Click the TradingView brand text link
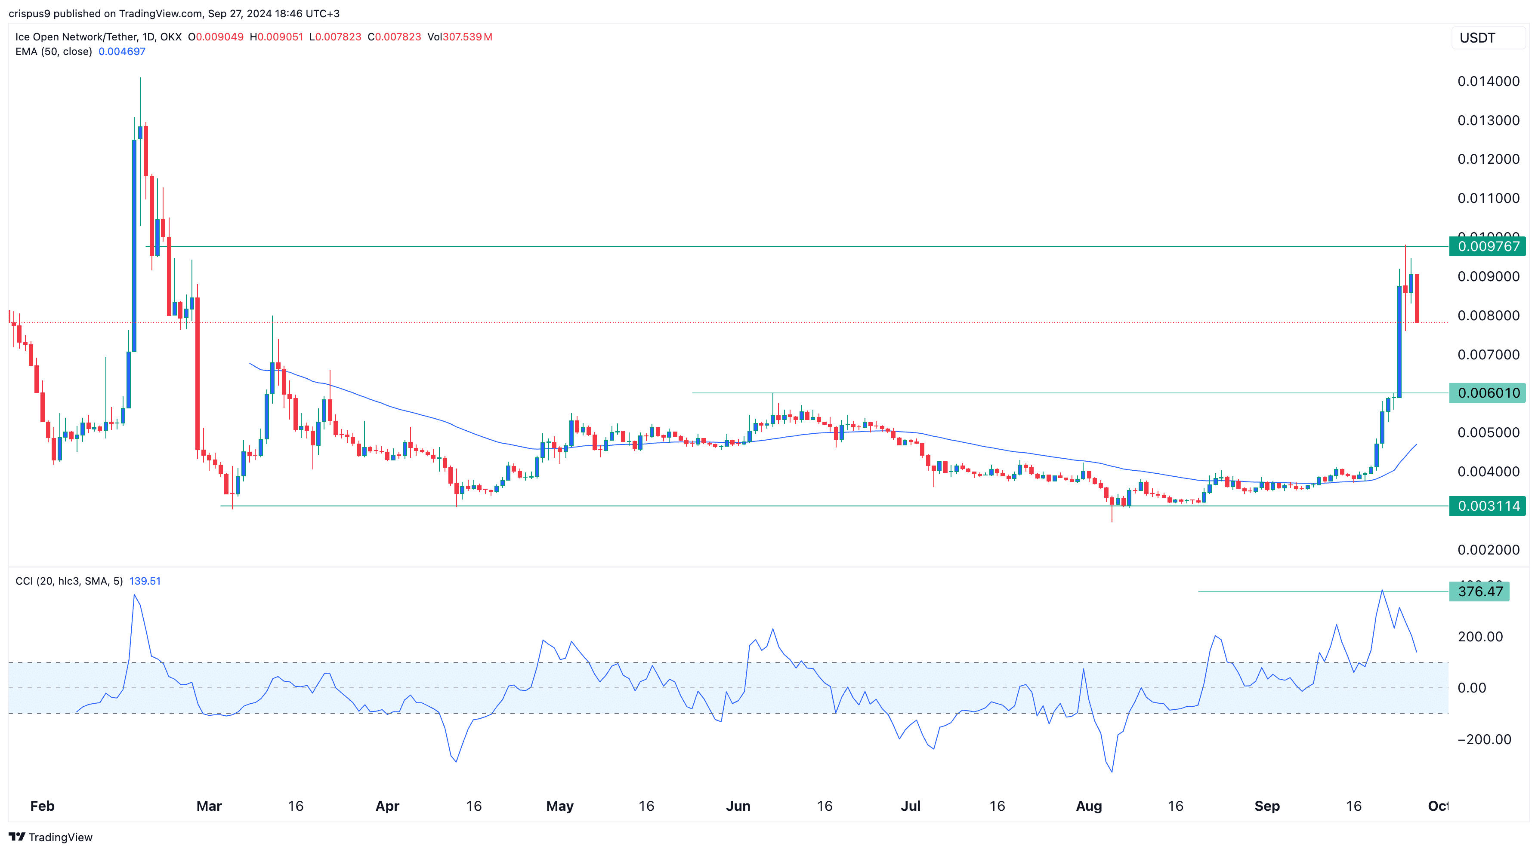 [x=60, y=837]
